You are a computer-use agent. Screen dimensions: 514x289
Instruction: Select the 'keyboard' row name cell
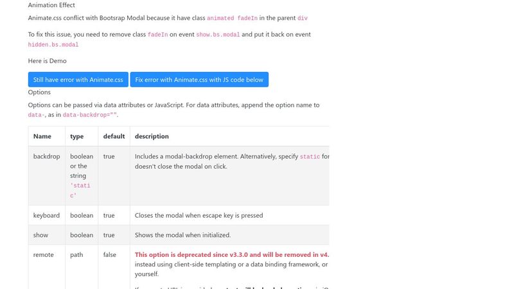click(x=46, y=215)
